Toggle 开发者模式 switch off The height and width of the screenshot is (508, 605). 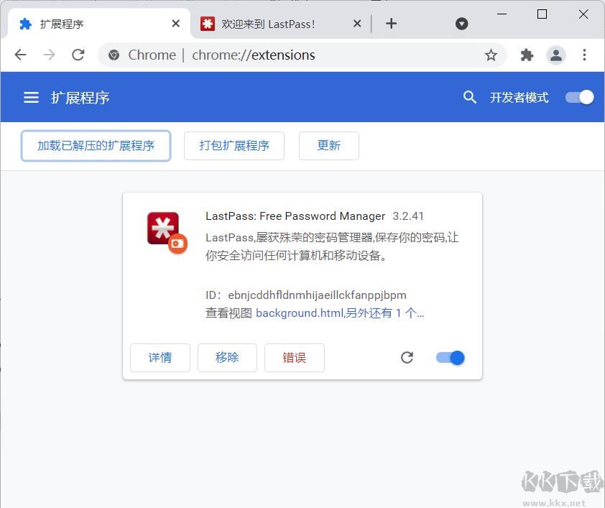(x=579, y=97)
